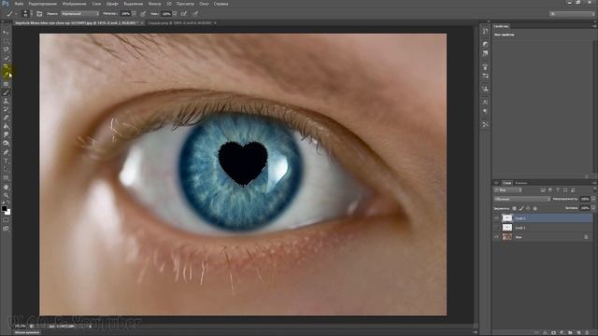Select the History Brush tool
598x336 pixels.
[x=6, y=109]
